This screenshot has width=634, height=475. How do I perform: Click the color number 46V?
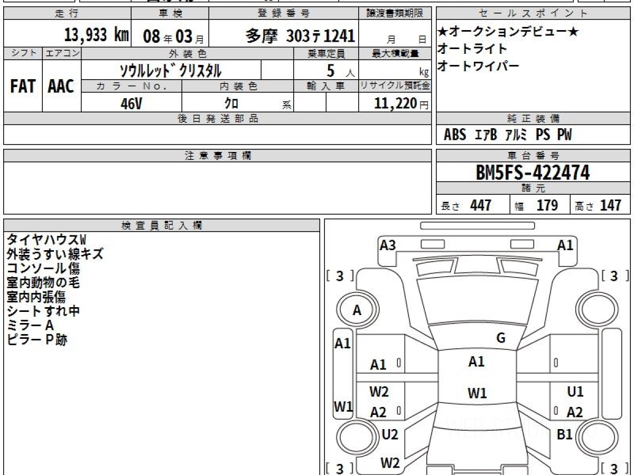point(131,104)
